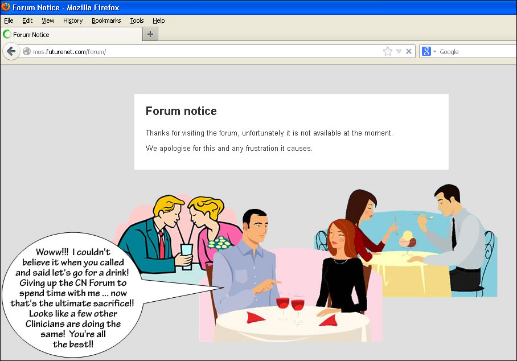Click the Forum notice heading
517x361 pixels.
[181, 111]
